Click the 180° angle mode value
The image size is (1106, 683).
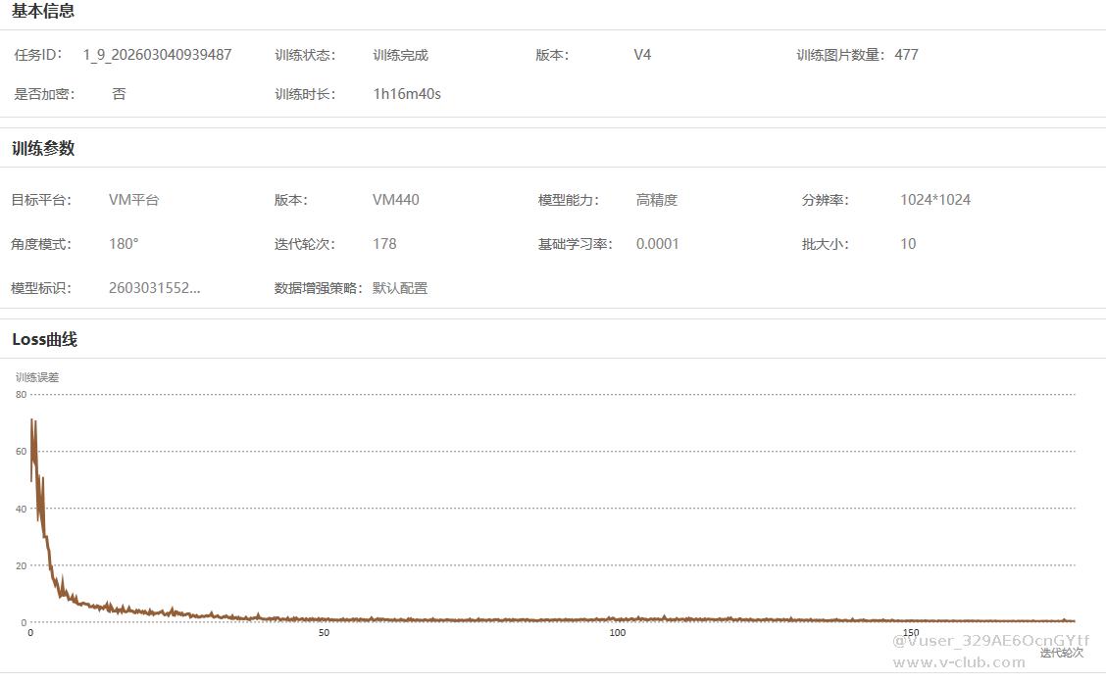point(124,244)
